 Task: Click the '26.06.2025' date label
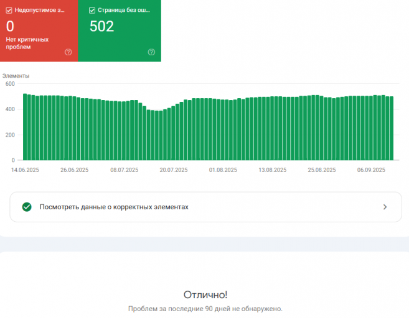tap(75, 170)
